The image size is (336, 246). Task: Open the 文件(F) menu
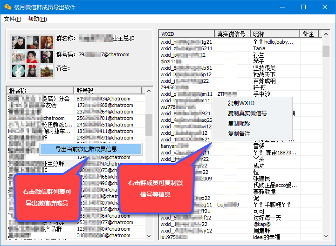click(x=13, y=19)
